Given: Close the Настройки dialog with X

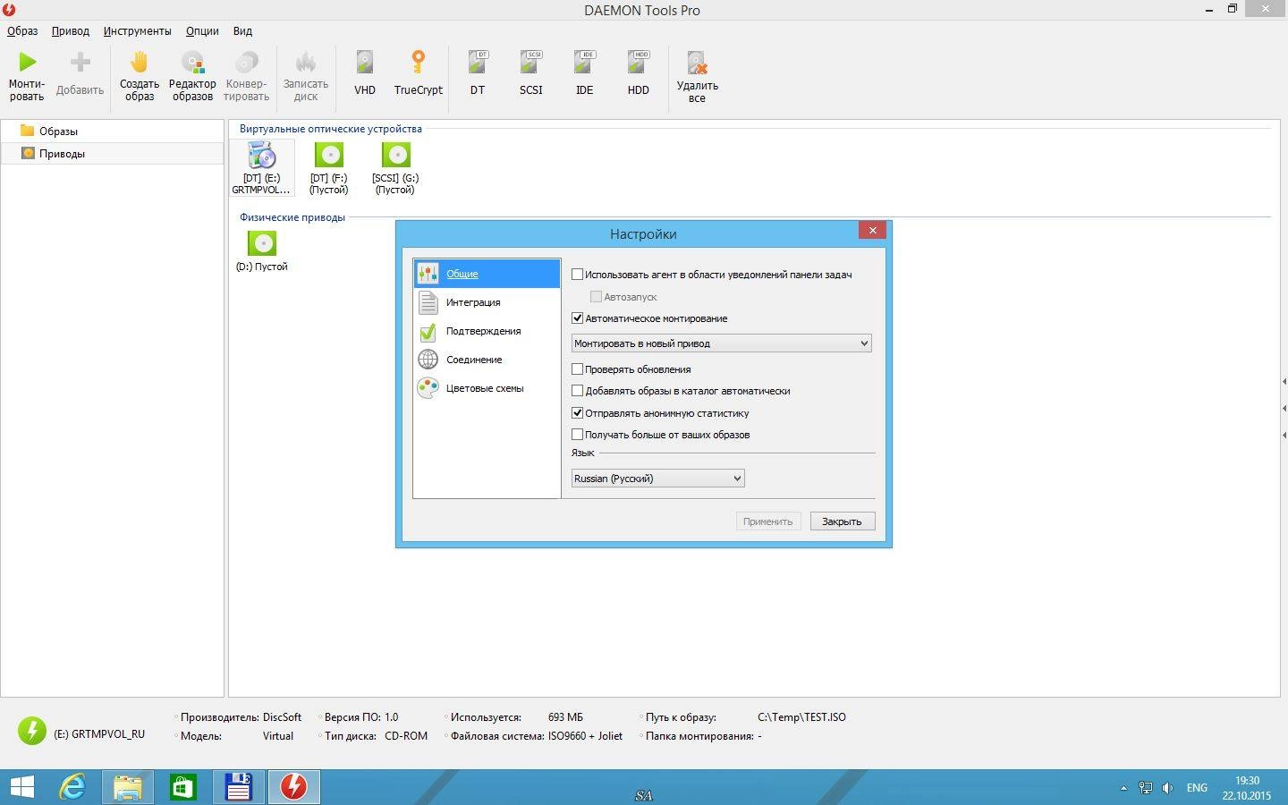Looking at the screenshot, I should coord(872,230).
